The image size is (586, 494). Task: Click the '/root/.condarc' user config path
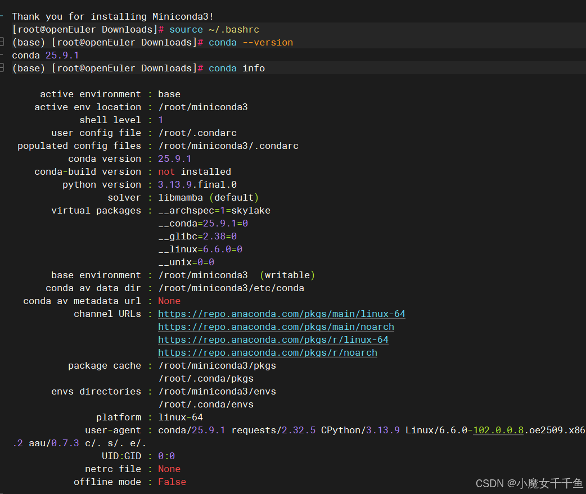pyautogui.click(x=197, y=133)
